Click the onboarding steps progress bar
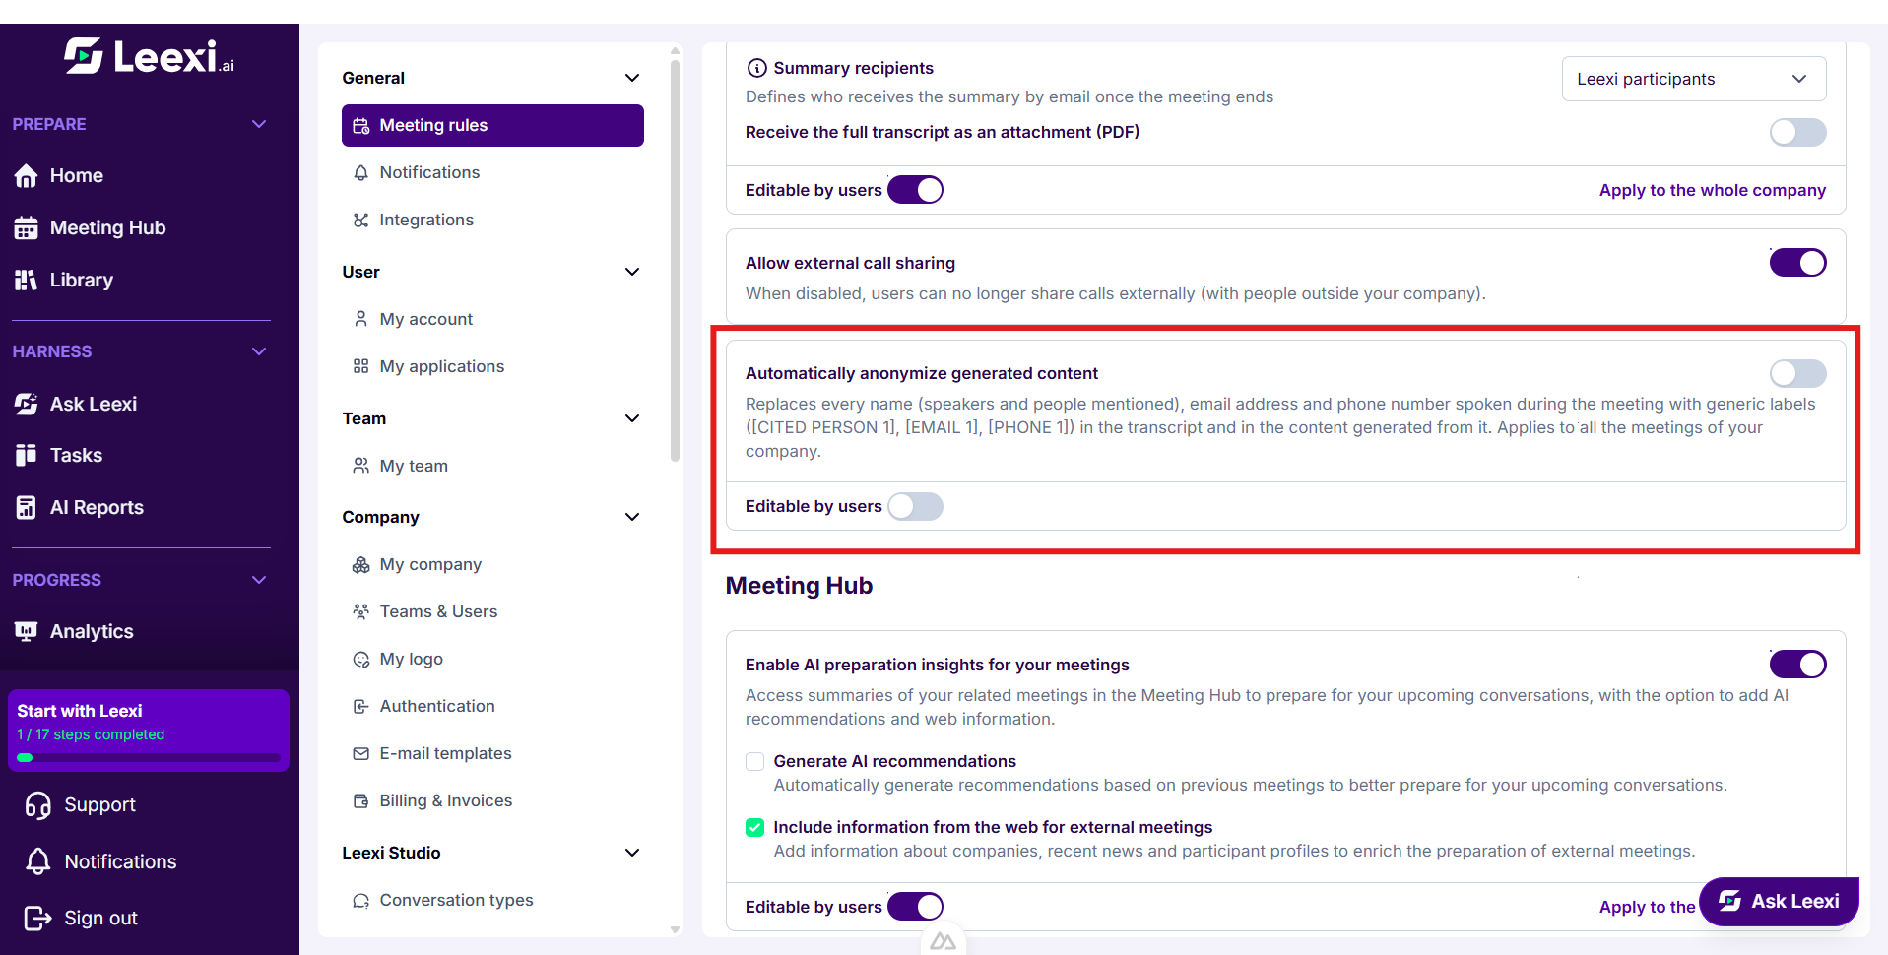1888x955 pixels. (x=149, y=758)
